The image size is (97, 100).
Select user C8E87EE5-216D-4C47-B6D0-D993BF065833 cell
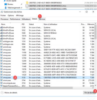coord(60,77)
